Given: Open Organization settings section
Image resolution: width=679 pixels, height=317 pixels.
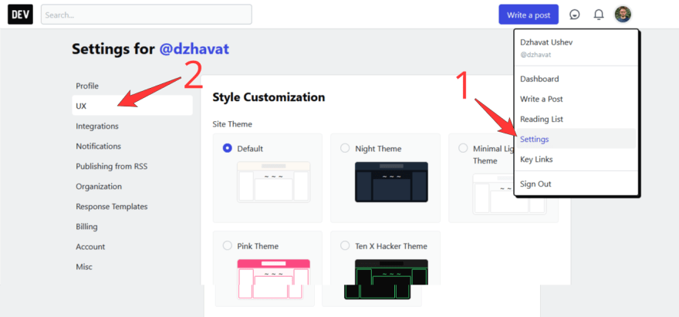Looking at the screenshot, I should coord(132,186).
